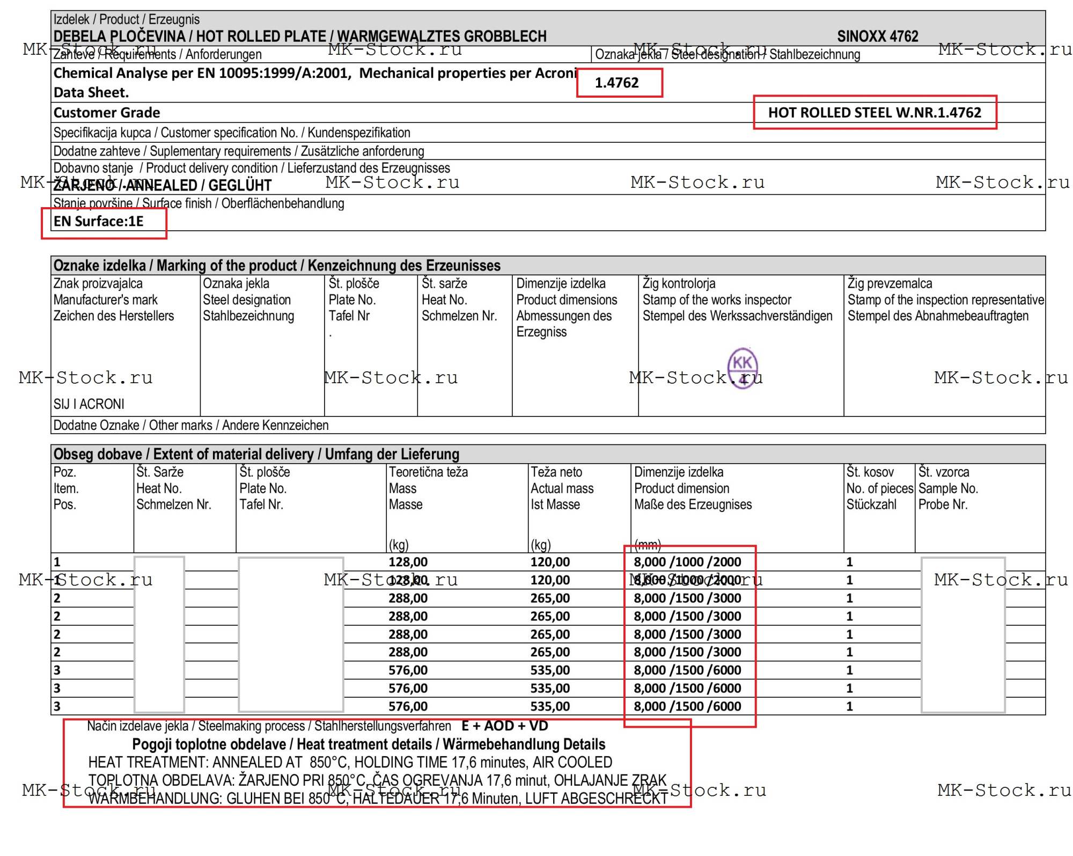Click the Surface finish label line
1073x856 pixels.
tap(199, 203)
